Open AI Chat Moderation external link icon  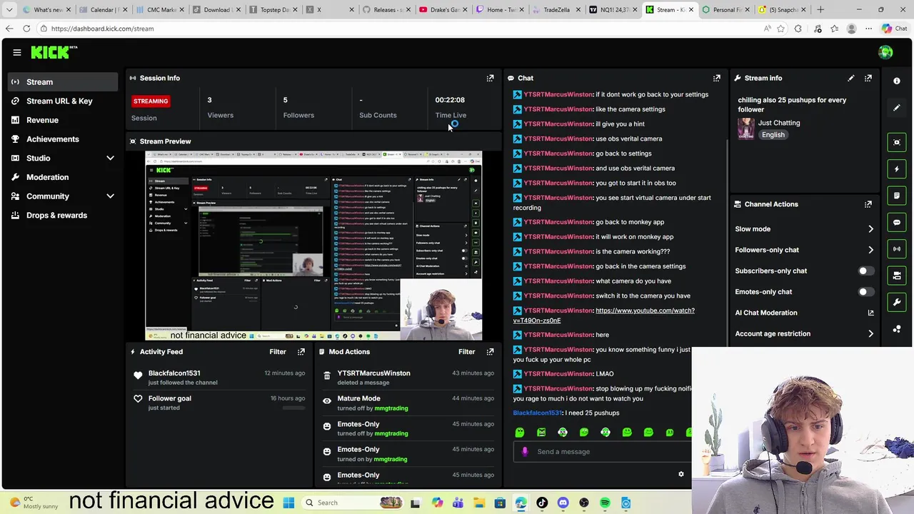[x=870, y=313]
